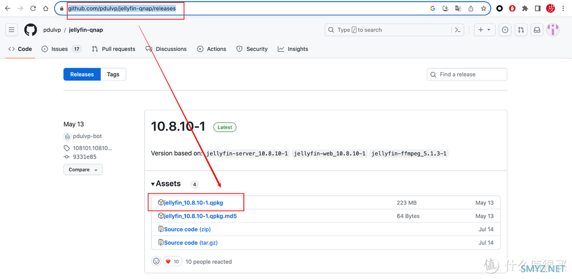The image size is (572, 279).
Task: Open the notifications inbox icon
Action: pyautogui.click(x=537, y=30)
